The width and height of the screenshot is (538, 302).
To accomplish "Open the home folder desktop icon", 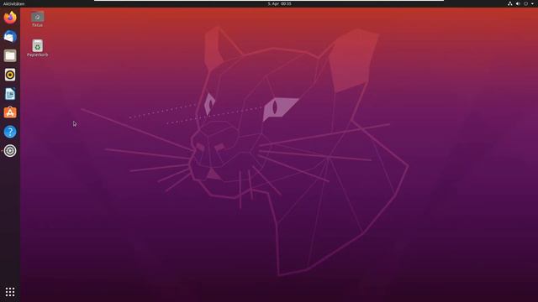I will [x=37, y=19].
